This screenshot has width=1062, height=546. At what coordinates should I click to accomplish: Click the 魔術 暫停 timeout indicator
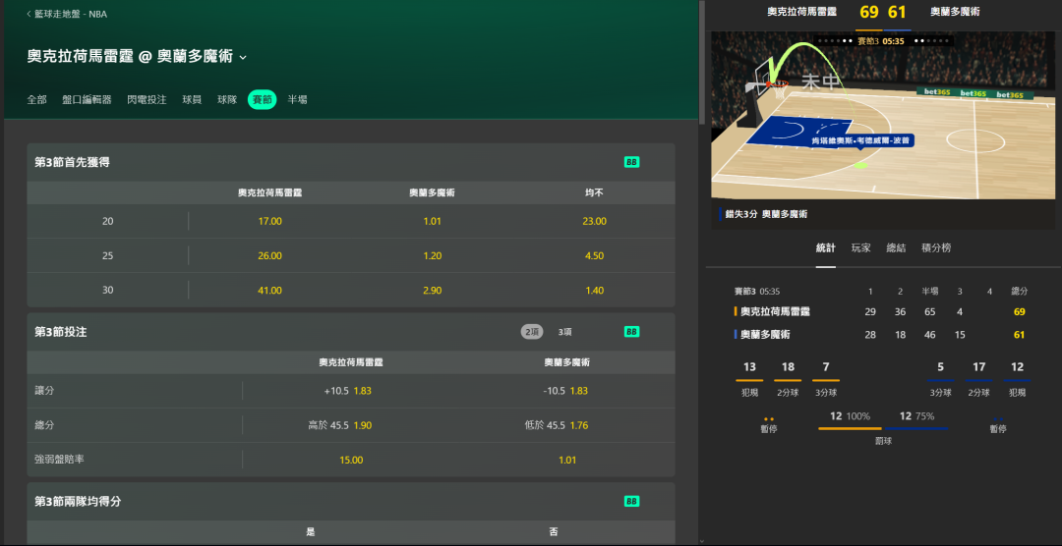pyautogui.click(x=998, y=424)
